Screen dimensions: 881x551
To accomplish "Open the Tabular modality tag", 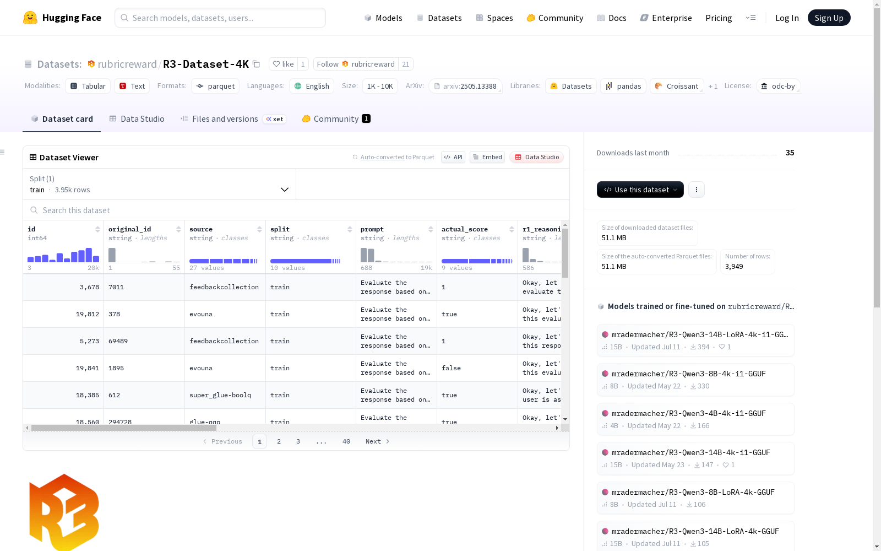I will 88,86.
